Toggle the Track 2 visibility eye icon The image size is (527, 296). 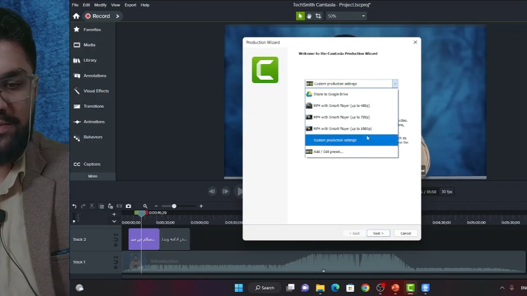point(116,235)
